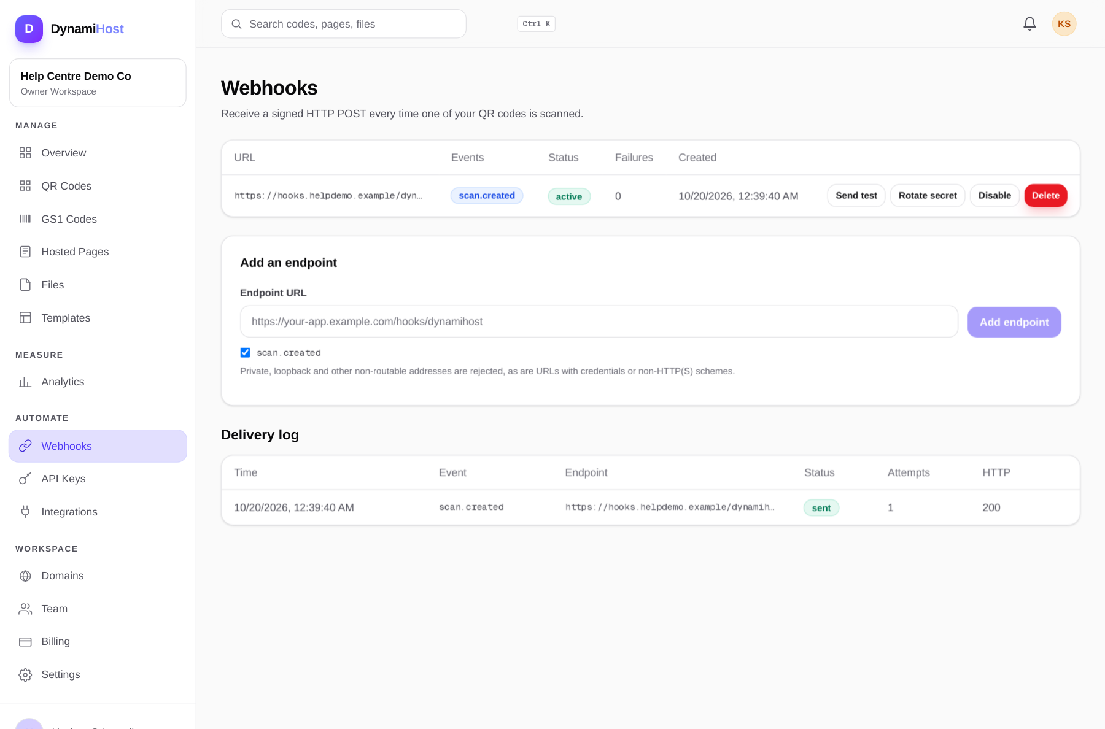
Task: Click the Ctrl K shortcut badge
Action: pyautogui.click(x=537, y=24)
